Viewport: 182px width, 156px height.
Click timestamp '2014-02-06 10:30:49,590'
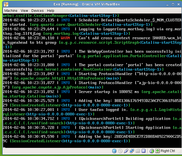[x=29, y=137]
